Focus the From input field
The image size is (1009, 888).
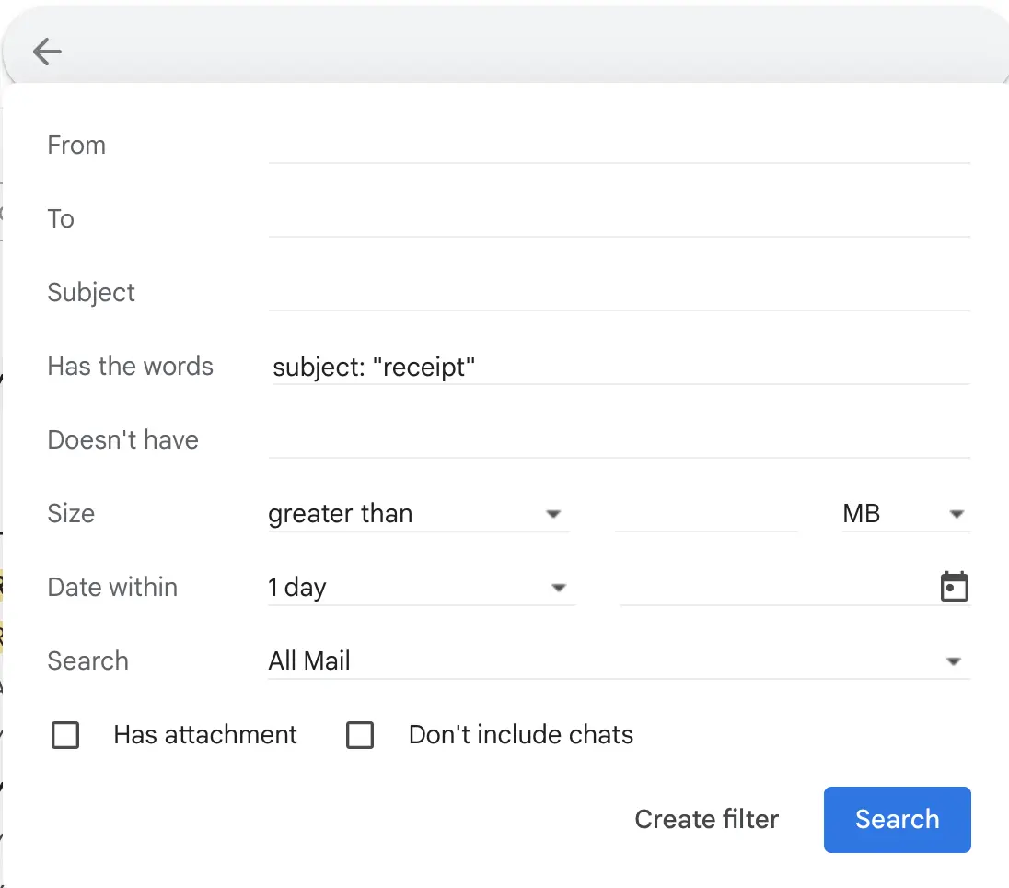619,146
